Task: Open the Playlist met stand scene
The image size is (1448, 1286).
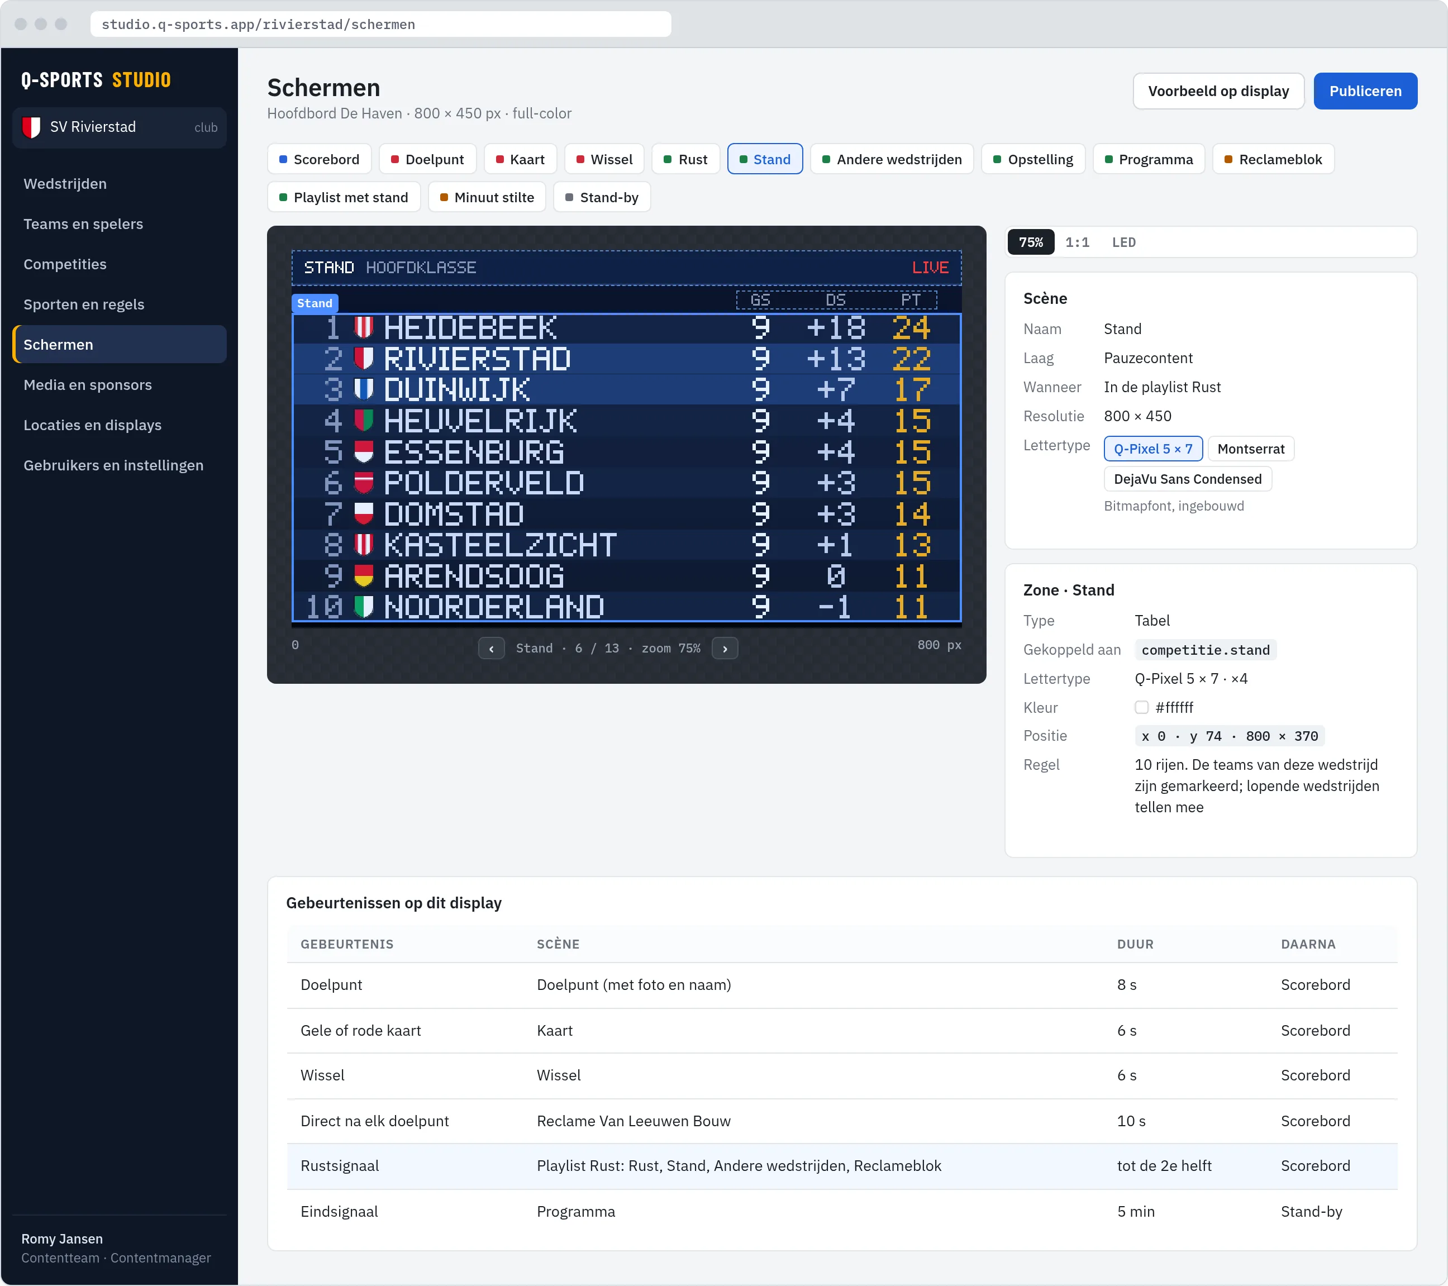Action: coord(344,198)
